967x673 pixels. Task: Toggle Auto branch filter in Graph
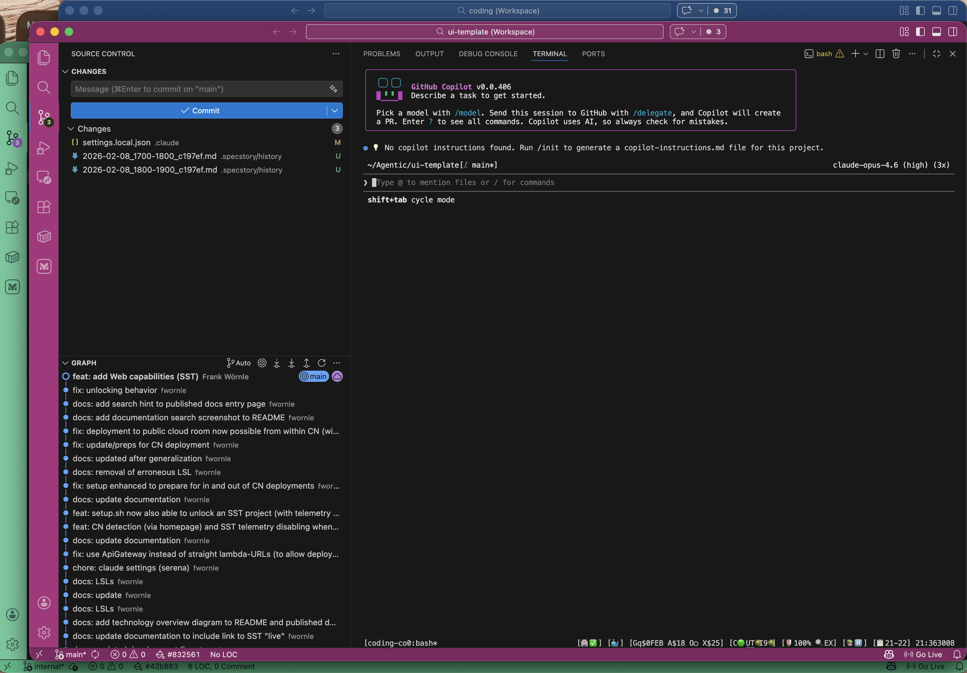[x=238, y=363]
